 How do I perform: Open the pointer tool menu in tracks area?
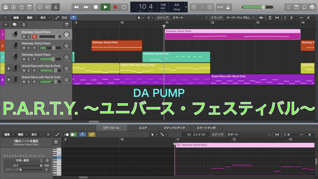tap(140, 18)
